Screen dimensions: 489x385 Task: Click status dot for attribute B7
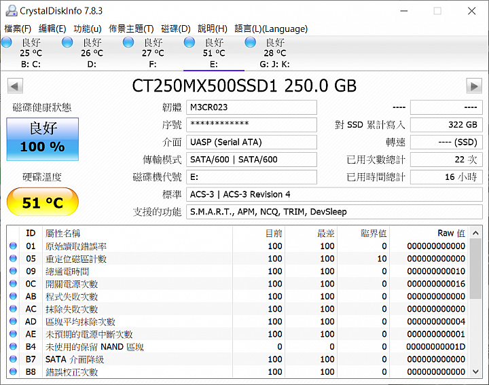pos(13,359)
